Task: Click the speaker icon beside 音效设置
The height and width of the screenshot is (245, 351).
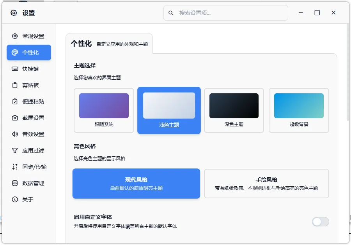Action: 15,134
